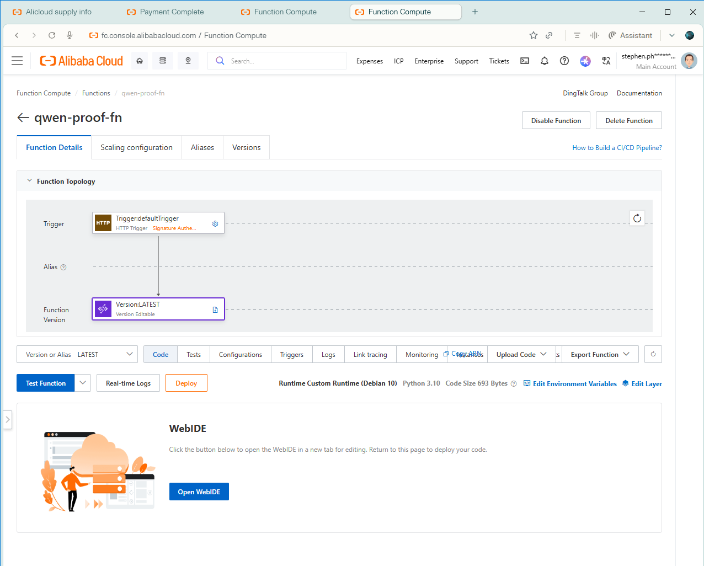
Task: Click the browser address bar URL
Action: point(184,35)
